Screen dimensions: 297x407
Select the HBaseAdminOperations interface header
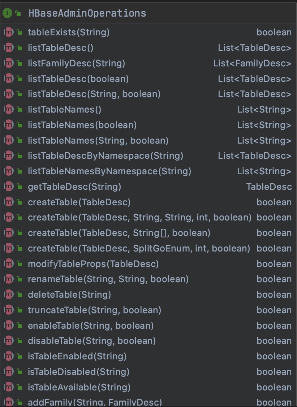(x=148, y=13)
